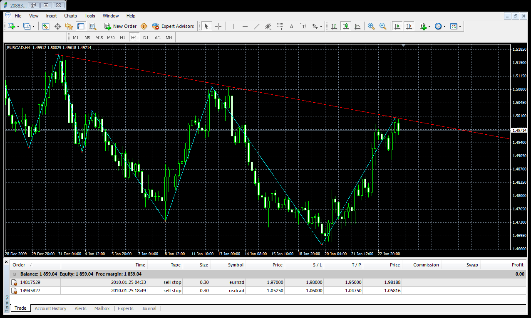Toggle the Chart Shift button

(409, 26)
